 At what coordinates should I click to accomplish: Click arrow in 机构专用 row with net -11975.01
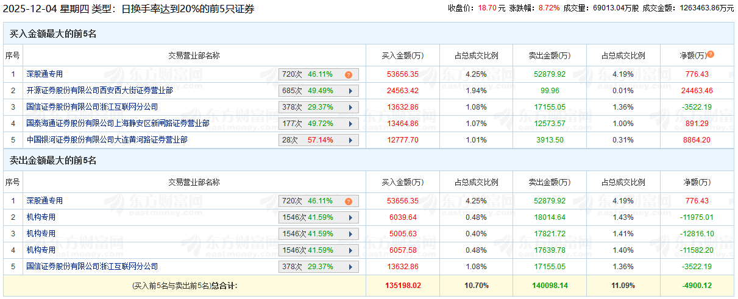(x=350, y=217)
